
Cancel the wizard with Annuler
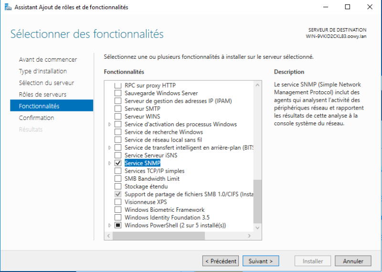pos(353,261)
